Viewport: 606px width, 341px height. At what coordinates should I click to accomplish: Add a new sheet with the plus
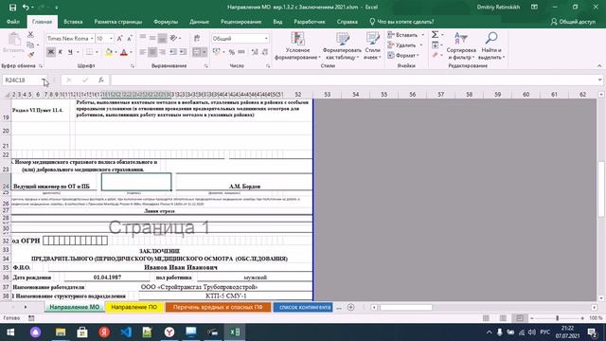coord(351,307)
